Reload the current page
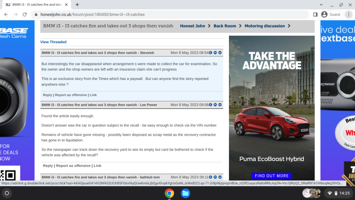The width and height of the screenshot is (355, 200). tap(25, 15)
